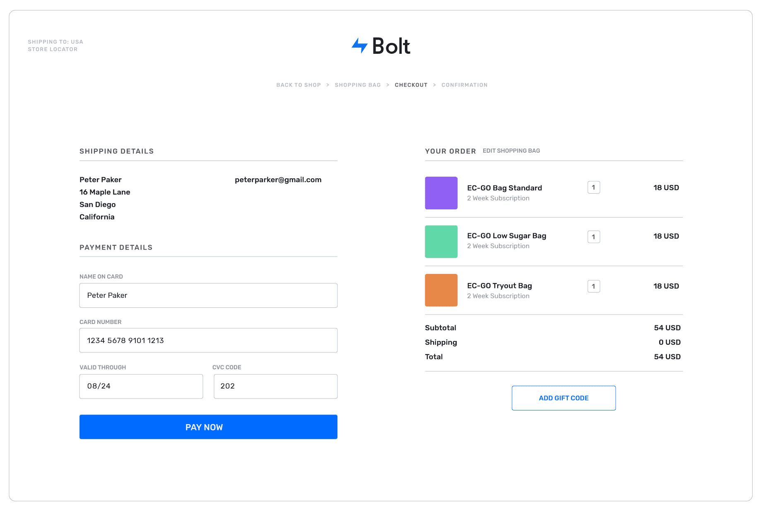This screenshot has width=761, height=511.
Task: Click Shipping To: USA
Action: 55,41
